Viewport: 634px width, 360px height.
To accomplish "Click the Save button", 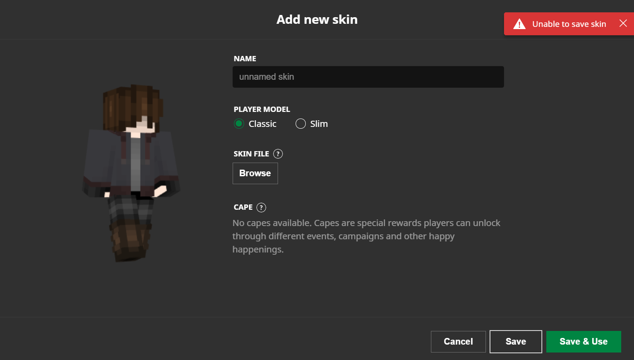I will tap(516, 341).
